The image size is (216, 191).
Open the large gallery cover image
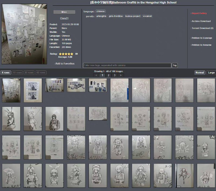click(24, 34)
